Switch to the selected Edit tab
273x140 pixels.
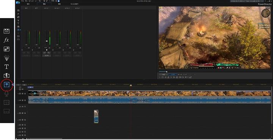[x=44, y=4]
